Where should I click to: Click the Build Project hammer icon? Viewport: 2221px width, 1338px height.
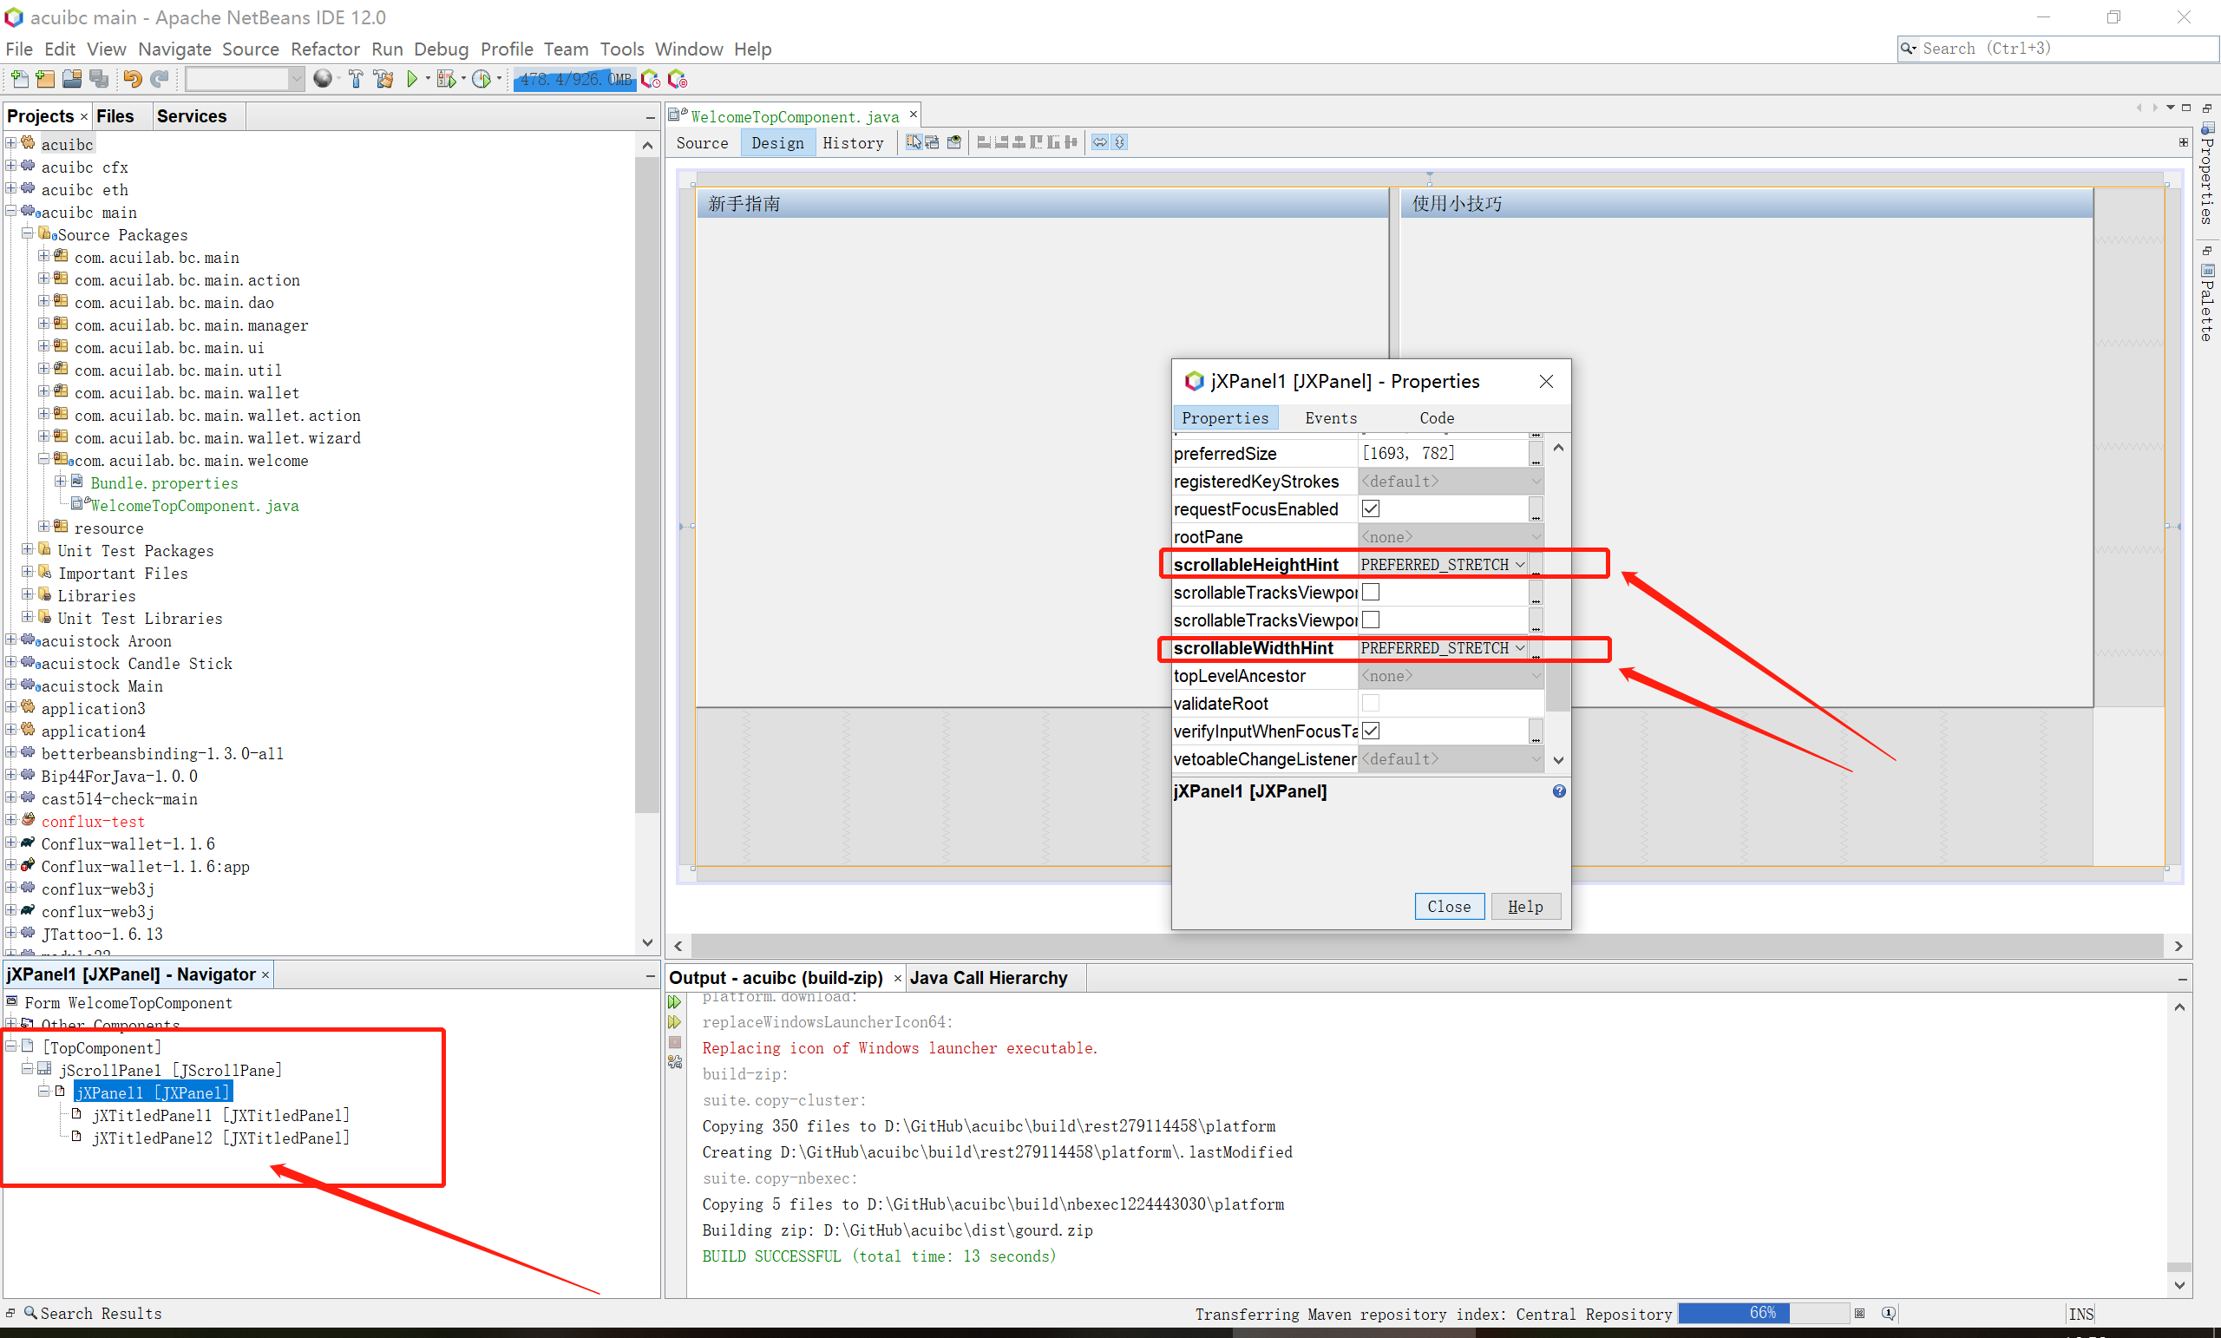coord(355,79)
